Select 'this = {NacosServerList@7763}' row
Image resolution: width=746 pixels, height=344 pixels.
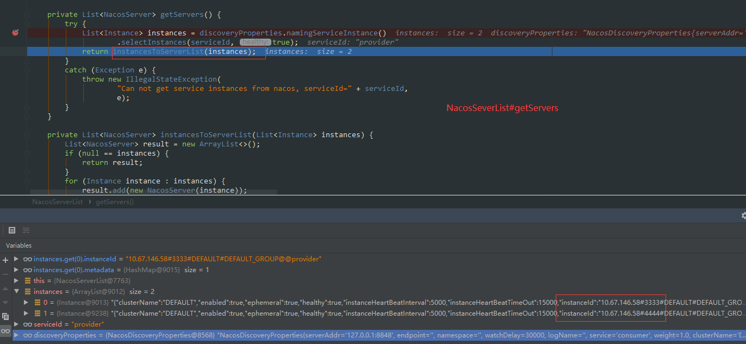380,281
